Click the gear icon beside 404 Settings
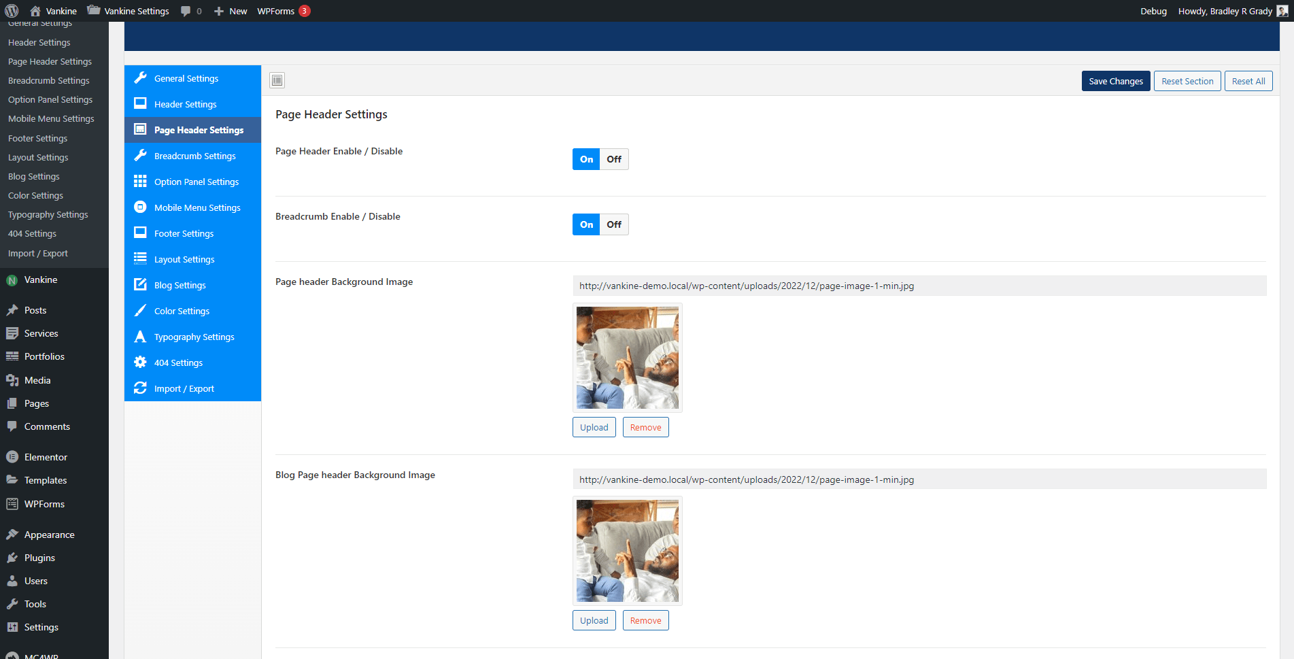Screen dimensions: 1294x659 point(140,362)
